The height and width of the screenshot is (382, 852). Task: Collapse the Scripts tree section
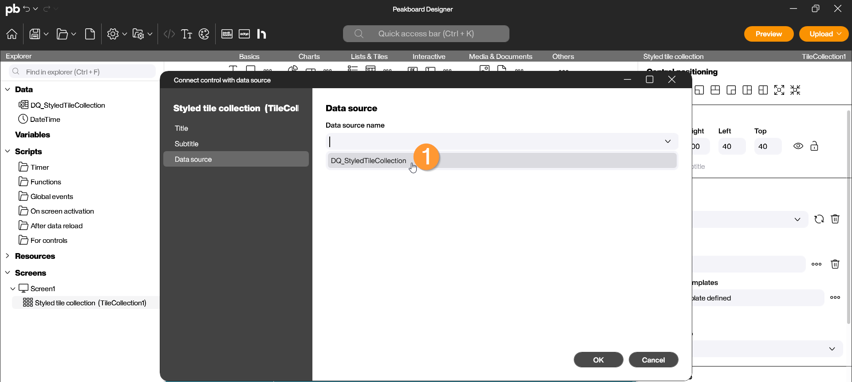8,151
